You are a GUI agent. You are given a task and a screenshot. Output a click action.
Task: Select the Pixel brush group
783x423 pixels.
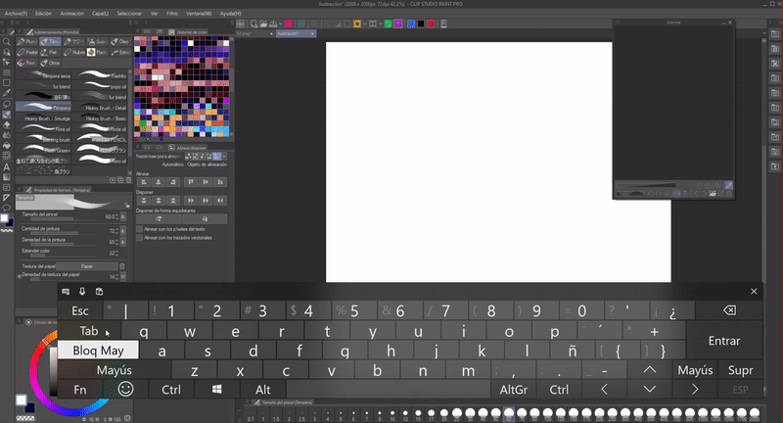click(x=26, y=63)
